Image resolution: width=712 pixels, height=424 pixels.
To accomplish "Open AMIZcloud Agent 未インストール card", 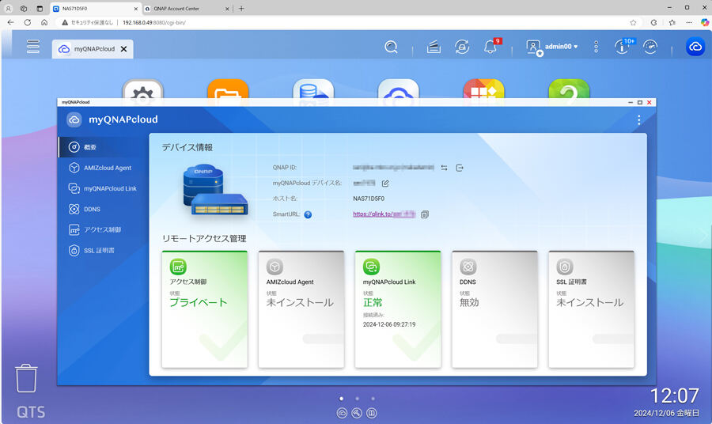I will coord(301,309).
